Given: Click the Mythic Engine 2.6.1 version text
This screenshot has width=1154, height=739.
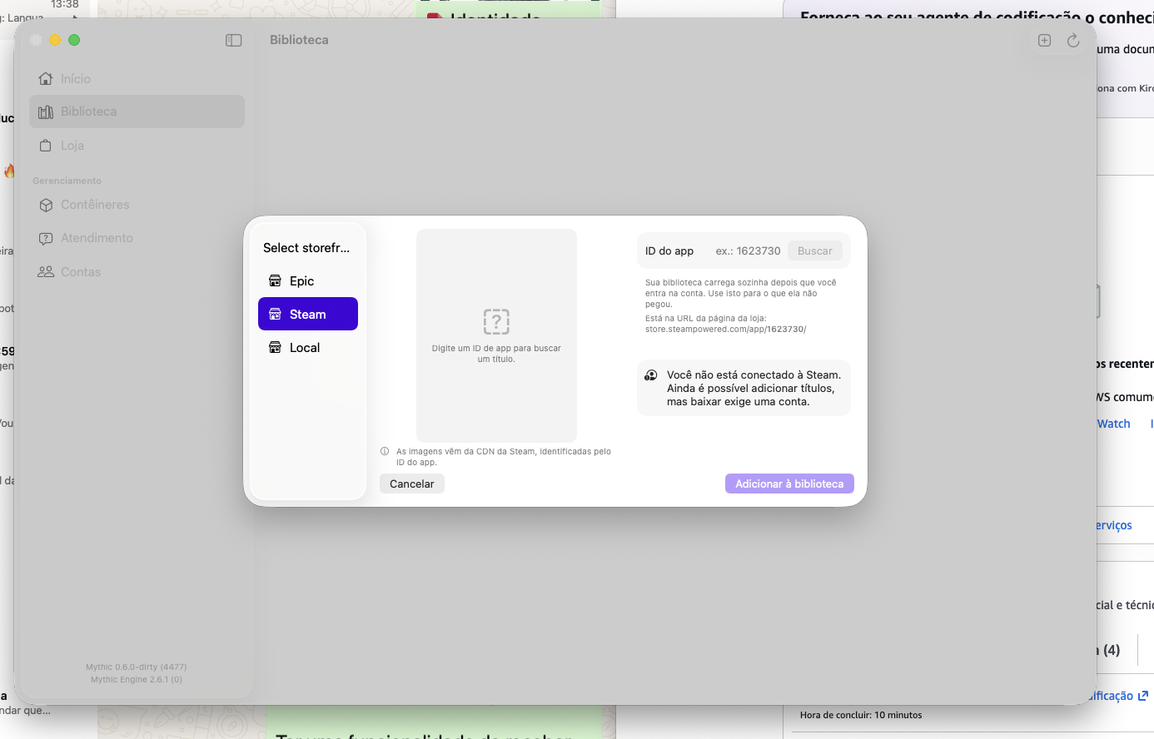Looking at the screenshot, I should (137, 679).
